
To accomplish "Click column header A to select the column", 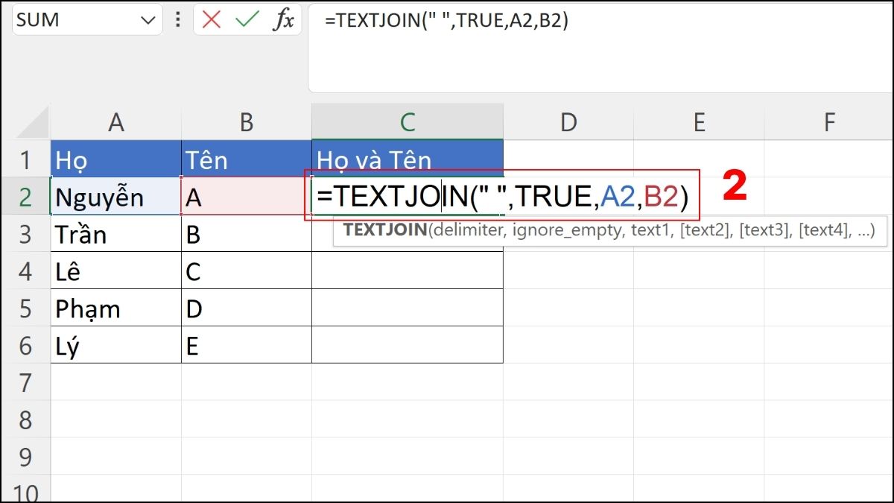I will point(115,122).
